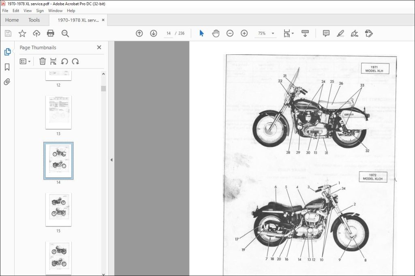Open Find text magnifier icon
This screenshot has width=415, height=276.
[65, 33]
